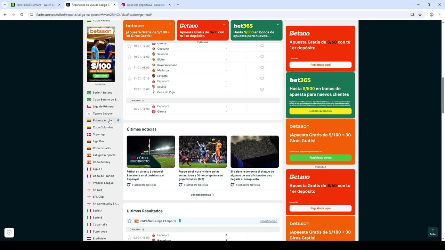445x250 pixels.
Task: Open Liga Pro in the league list
Action: (98, 141)
